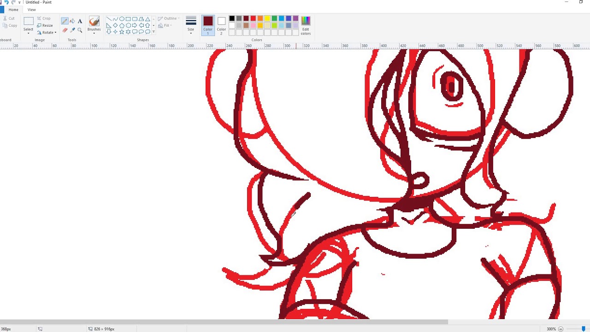Click the Undo arrow in title bar
The image size is (590, 332).
pyautogui.click(x=6, y=2)
